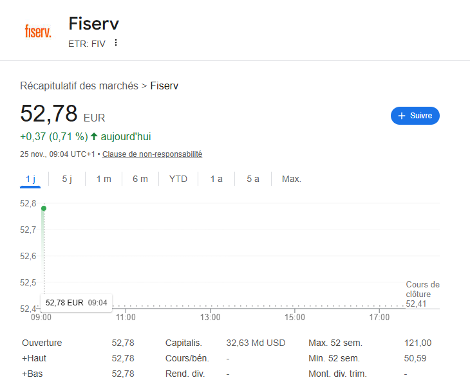
Task: Switch to the 5 j chart range
Action: (x=67, y=179)
